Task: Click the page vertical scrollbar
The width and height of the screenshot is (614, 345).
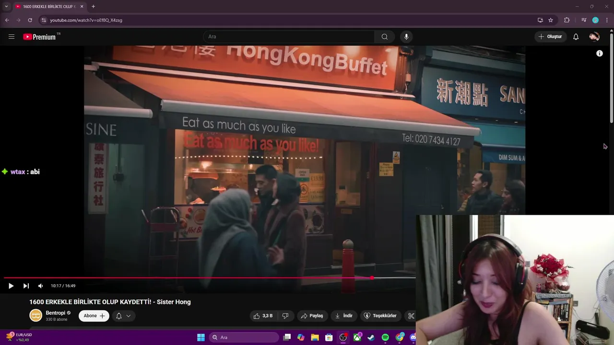Action: [x=612, y=79]
